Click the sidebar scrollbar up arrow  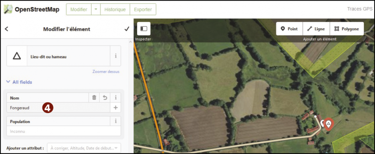click(x=130, y=42)
